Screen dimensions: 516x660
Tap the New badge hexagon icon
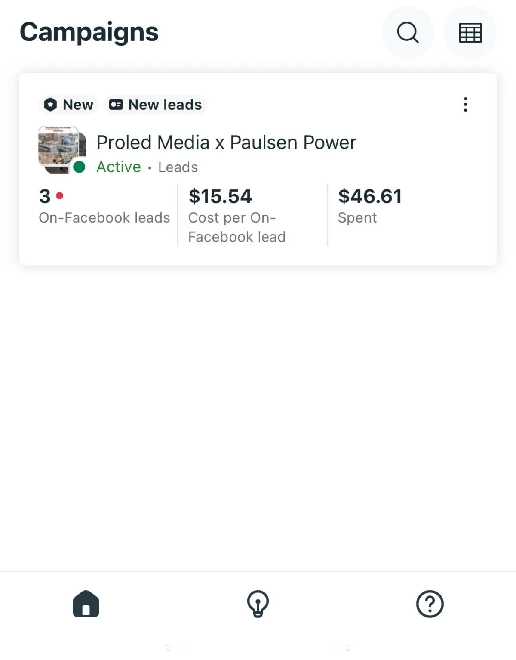click(x=51, y=105)
